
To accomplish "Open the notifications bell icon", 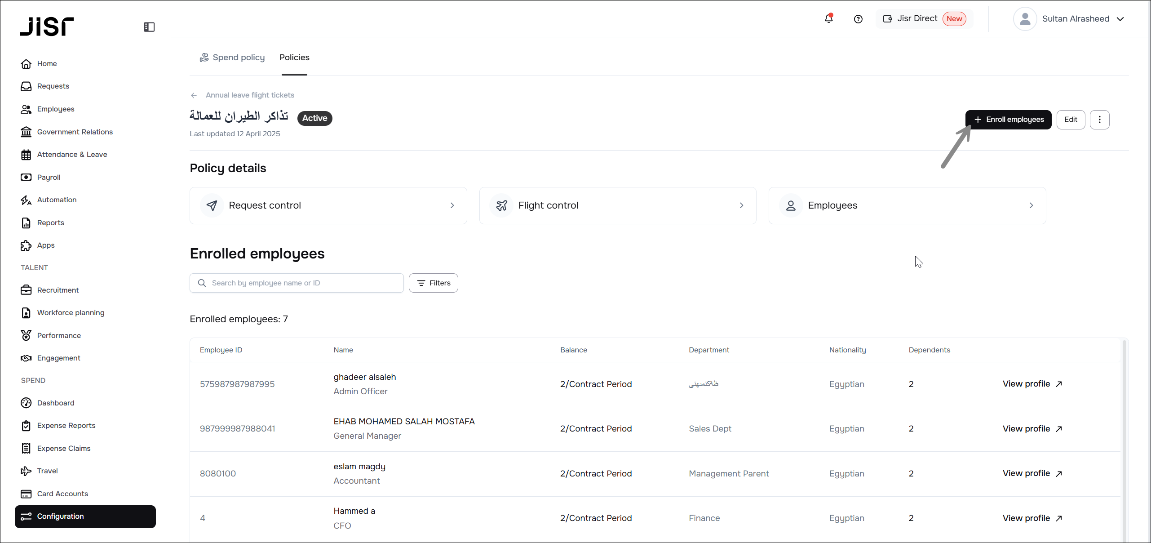I will coord(828,19).
